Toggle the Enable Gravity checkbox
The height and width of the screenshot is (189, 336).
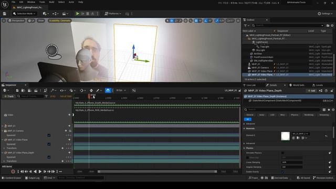tap(282, 172)
